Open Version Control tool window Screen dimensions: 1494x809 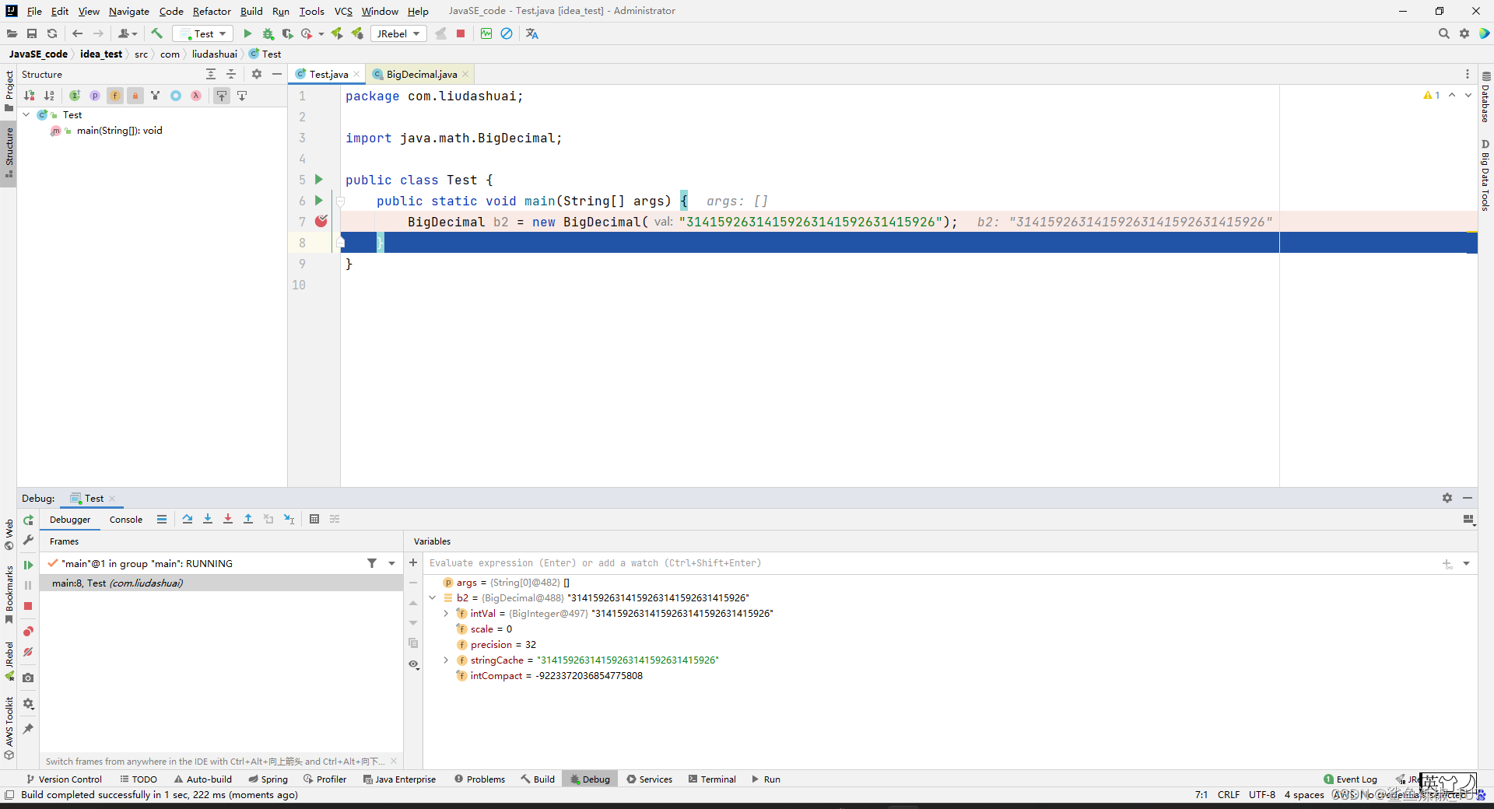click(64, 779)
